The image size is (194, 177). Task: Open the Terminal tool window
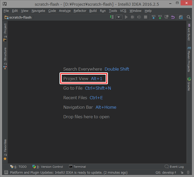point(77,167)
